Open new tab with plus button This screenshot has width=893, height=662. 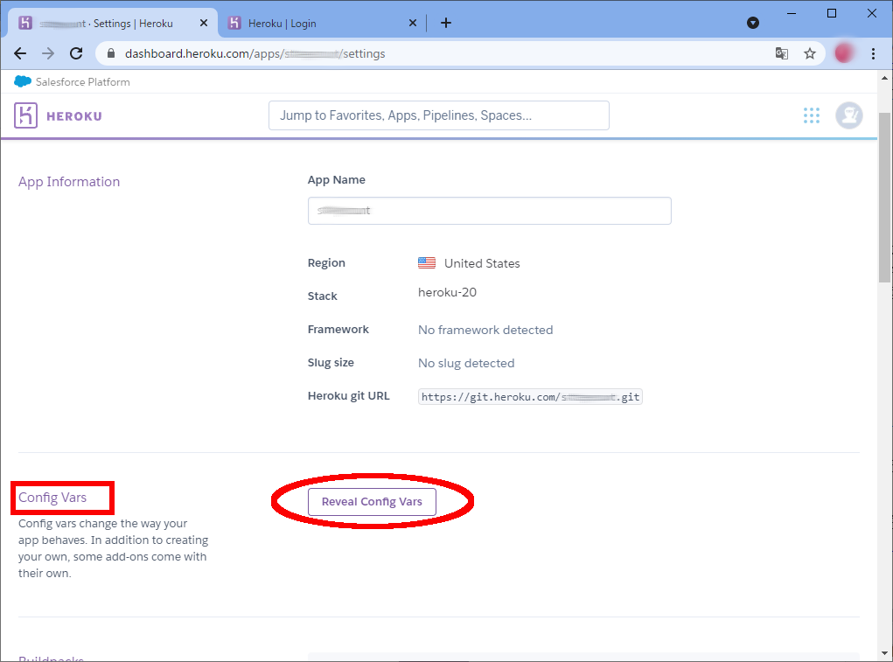coord(446,23)
